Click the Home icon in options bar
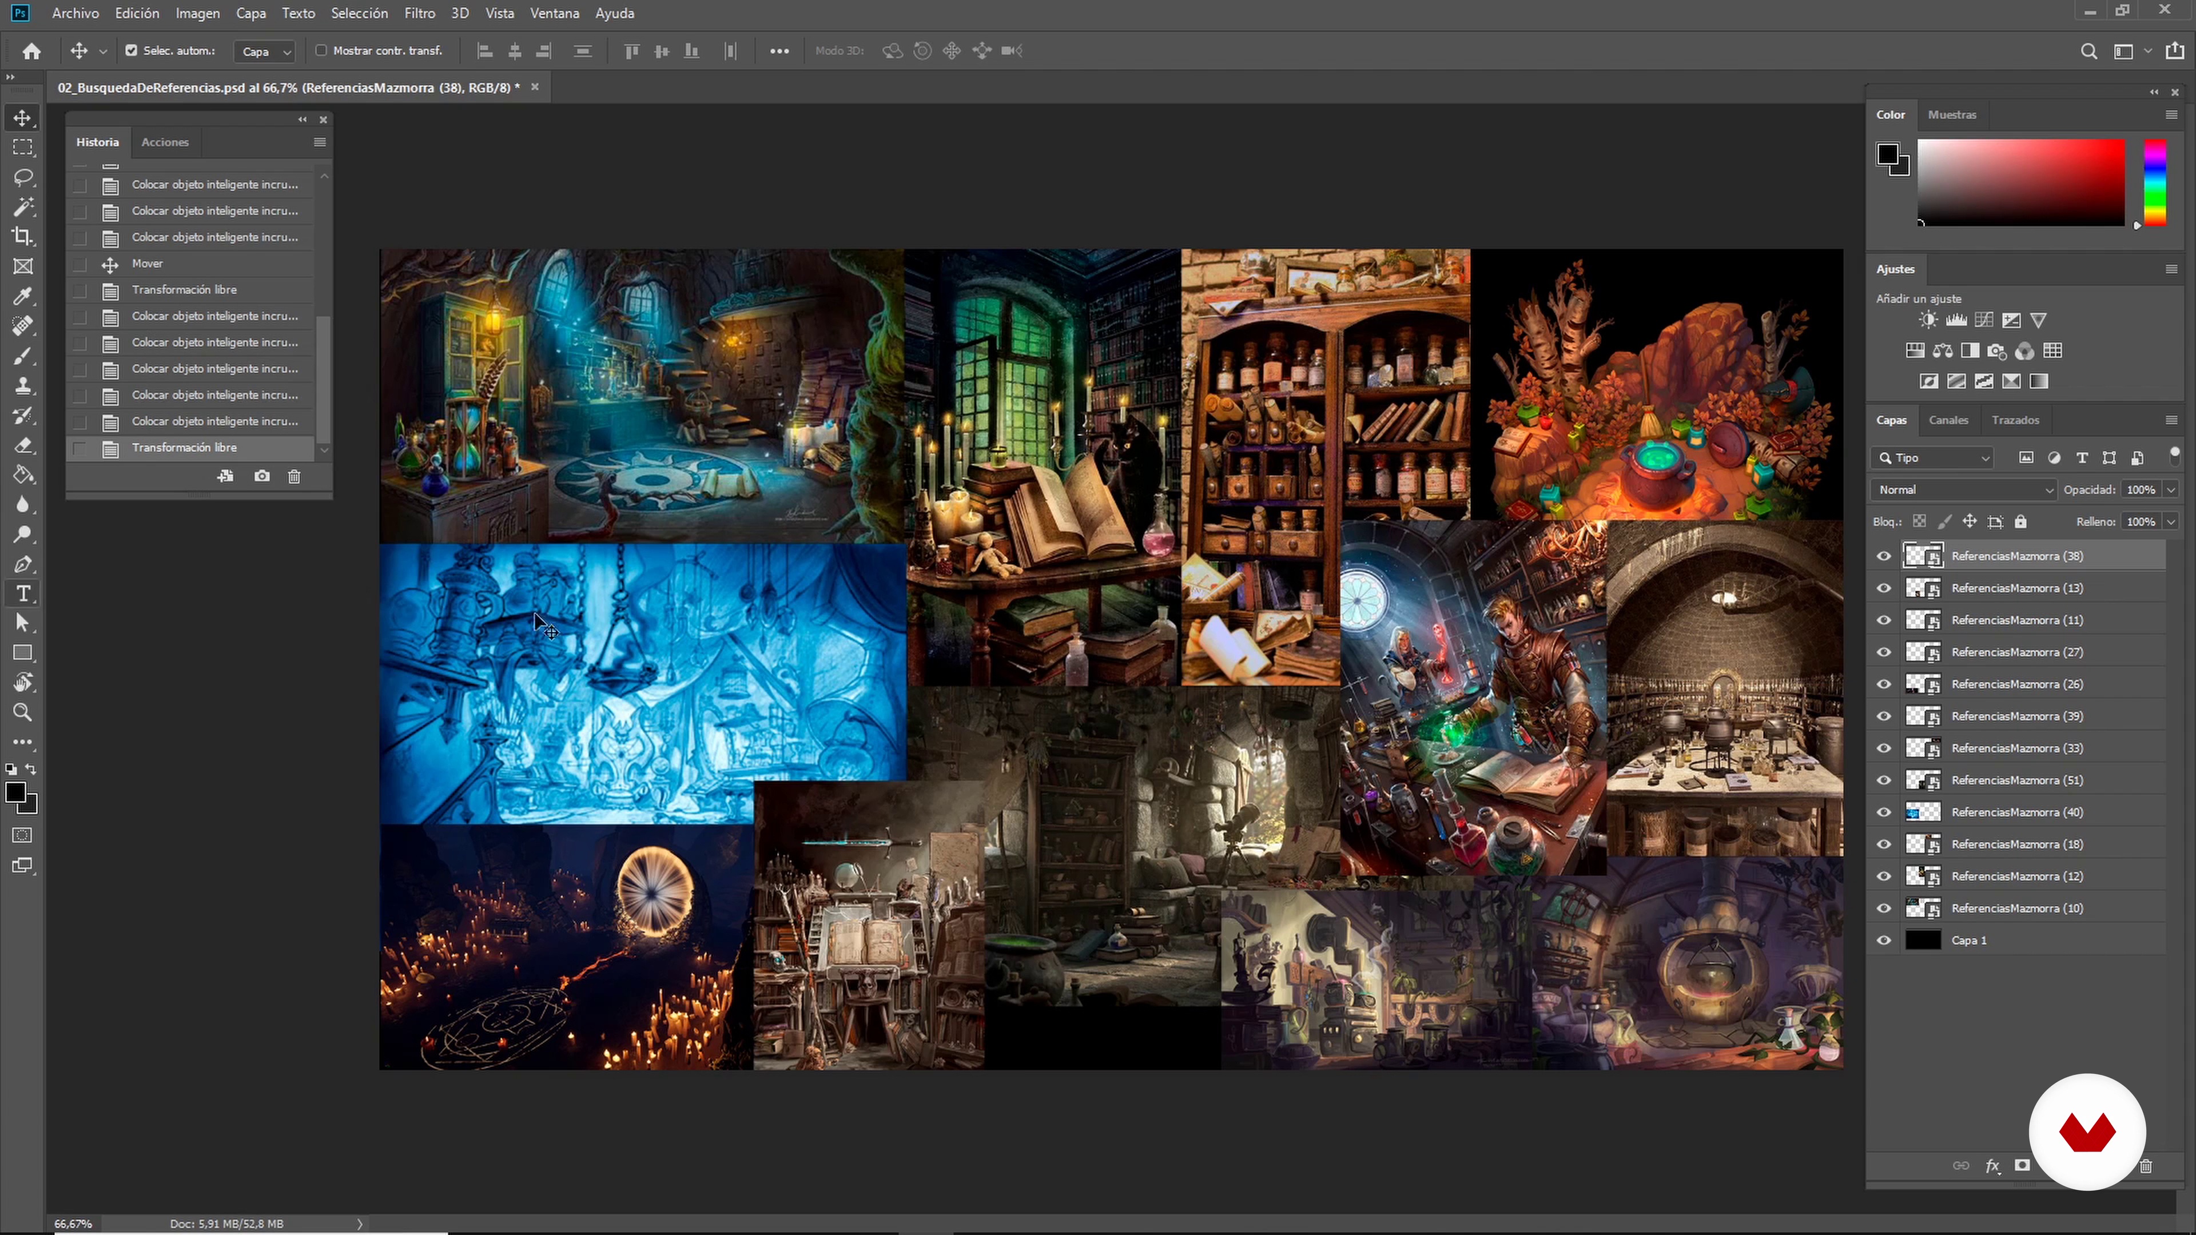This screenshot has height=1235, width=2196. [31, 51]
